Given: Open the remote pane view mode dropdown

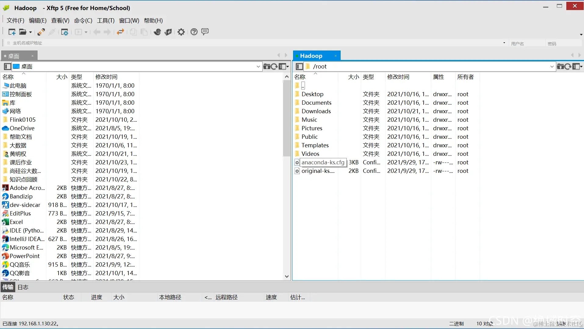Looking at the screenshot, I should tap(577, 66).
